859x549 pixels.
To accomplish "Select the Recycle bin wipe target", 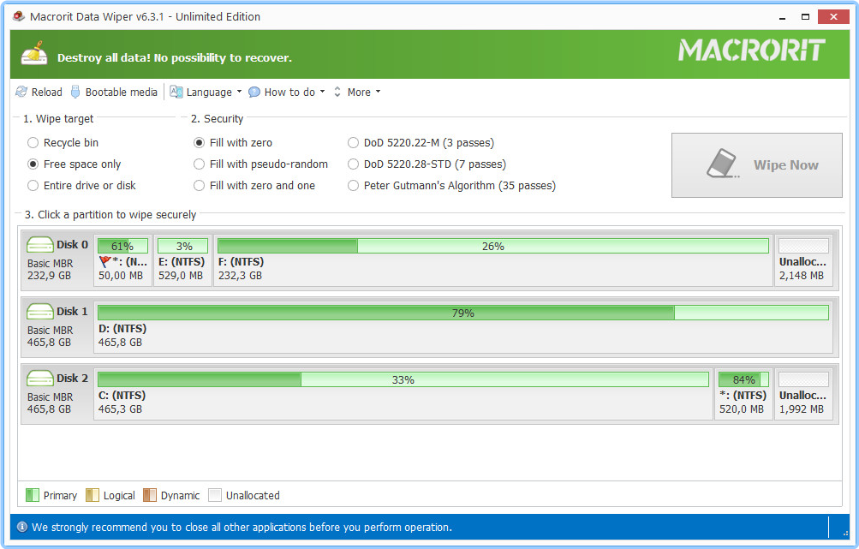I will coord(63,142).
